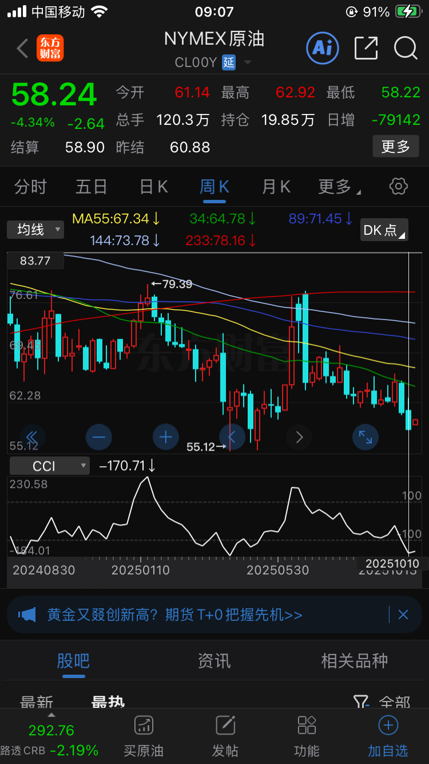
Task: Zoom in chart with plus button
Action: pos(165,438)
